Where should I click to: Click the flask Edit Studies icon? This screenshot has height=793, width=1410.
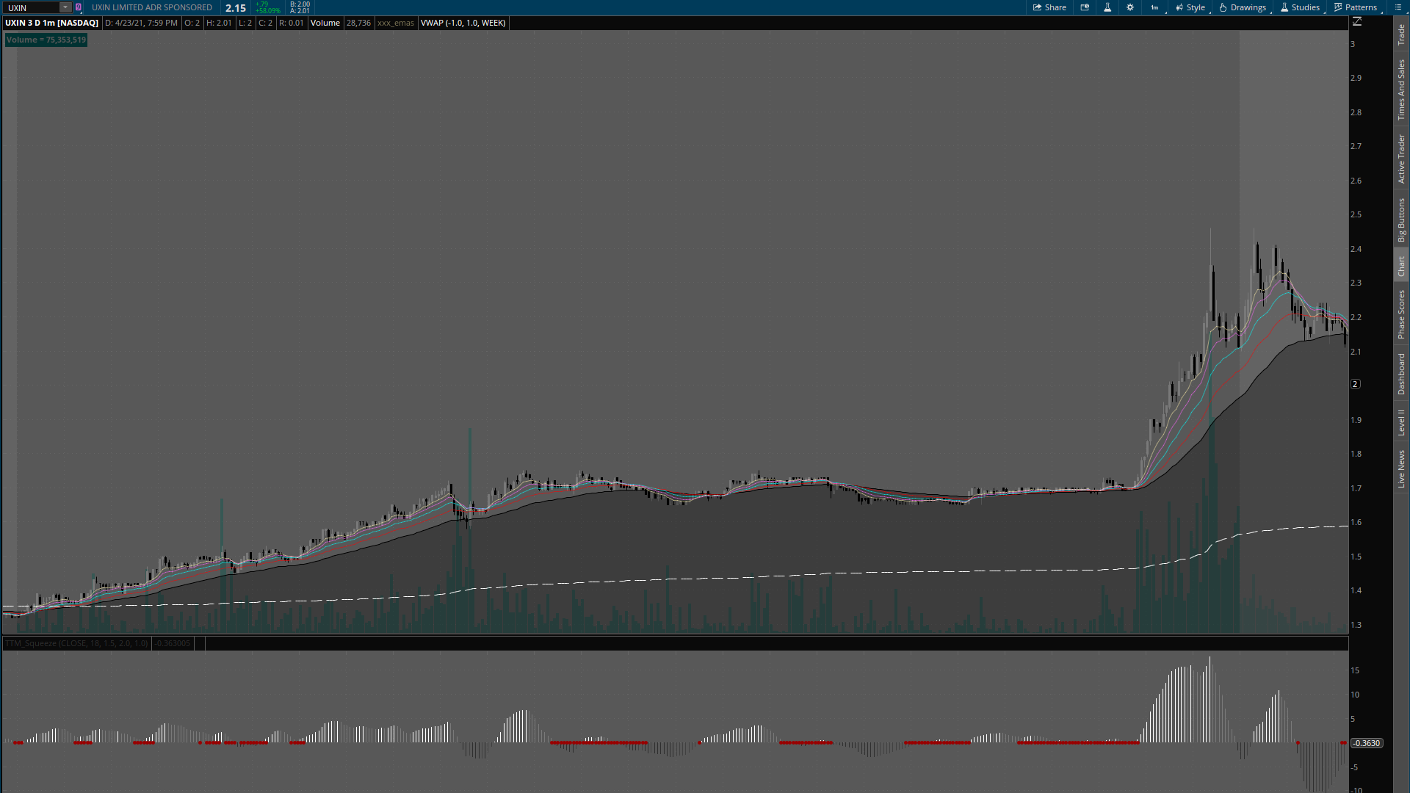coord(1107,7)
